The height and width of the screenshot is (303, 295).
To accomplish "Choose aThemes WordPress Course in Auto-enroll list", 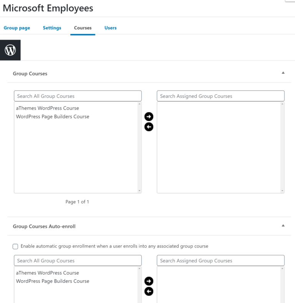I will [x=48, y=273].
